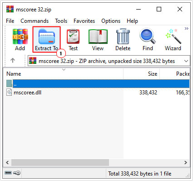Open the address bar dropdown arrow
The width and height of the screenshot is (193, 181).
pos(186,61)
